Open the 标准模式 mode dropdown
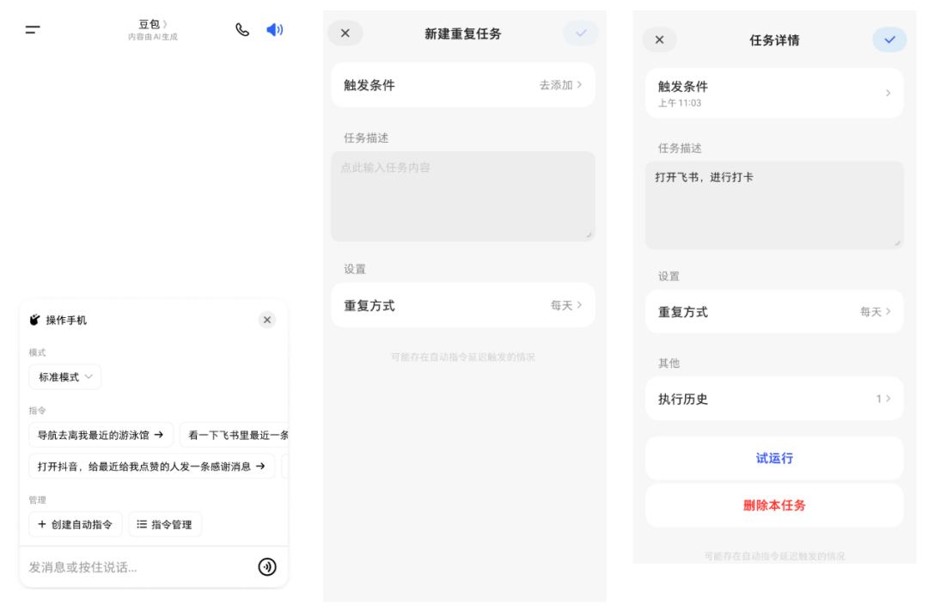Screen dimensions: 928x605 65,377
